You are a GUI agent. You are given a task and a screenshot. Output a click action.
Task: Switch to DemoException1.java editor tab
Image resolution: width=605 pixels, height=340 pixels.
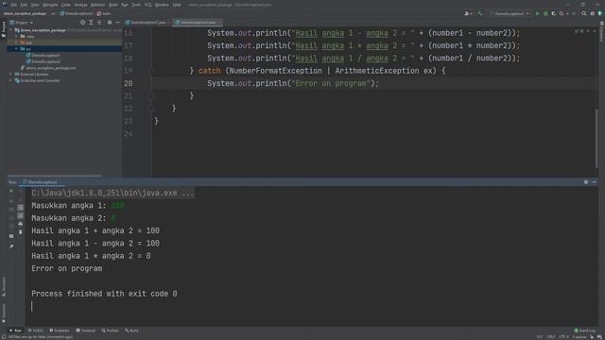[x=147, y=23]
